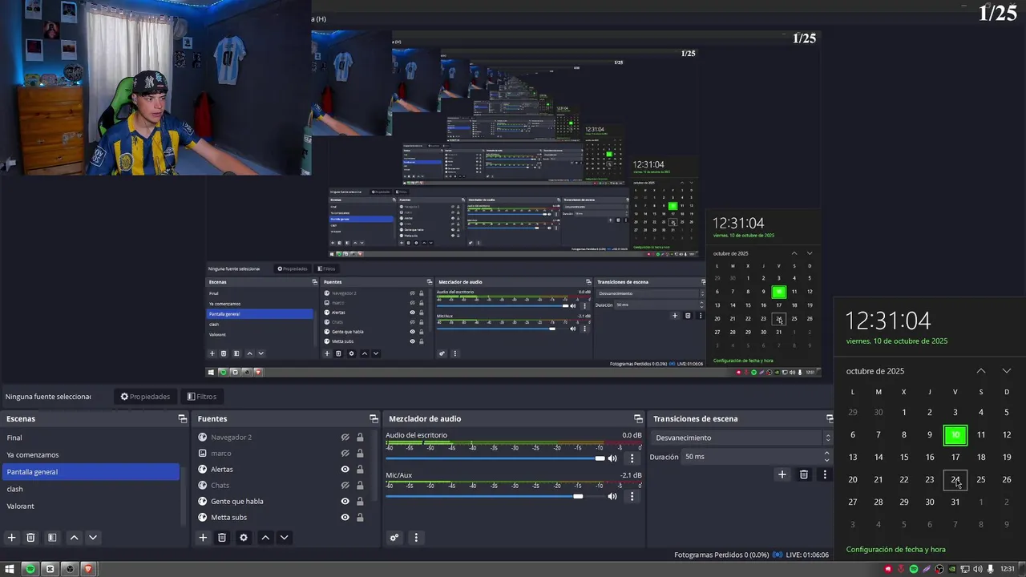The width and height of the screenshot is (1026, 577).
Task: Select the Valorant scene
Action: pos(92,506)
